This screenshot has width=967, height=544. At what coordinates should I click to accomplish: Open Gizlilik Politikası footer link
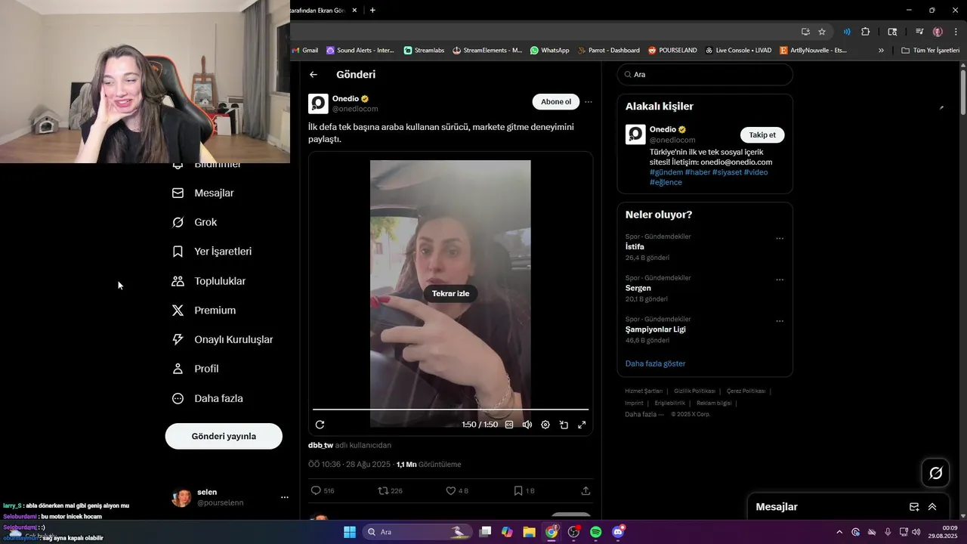coord(694,391)
